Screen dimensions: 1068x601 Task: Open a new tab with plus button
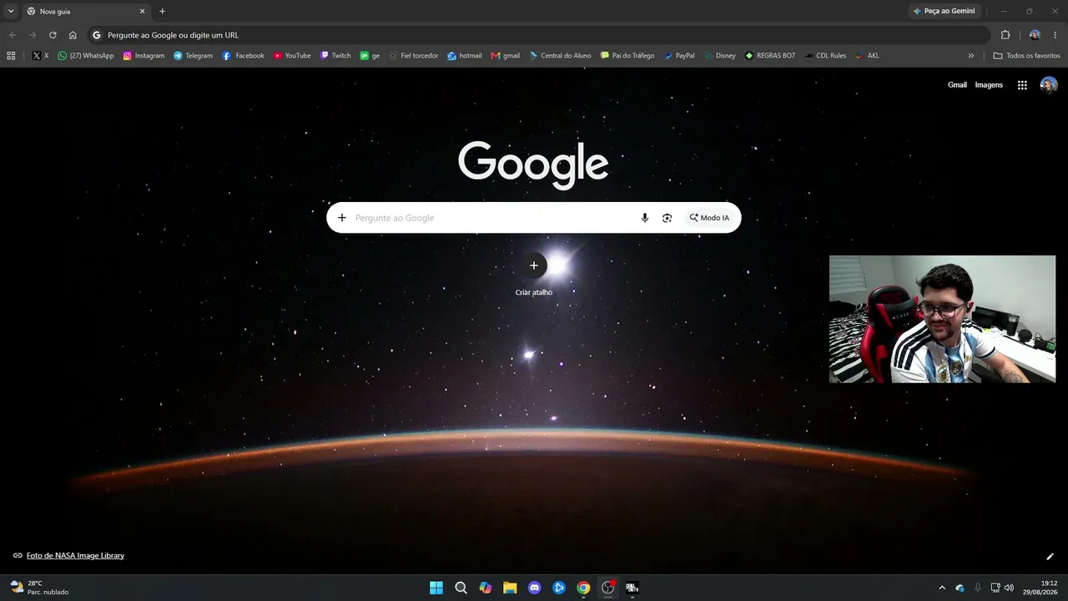162,12
